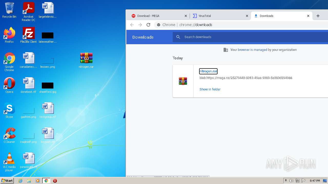Launch Skype from desktop
Viewport: 328px width, 184px height.
pyautogui.click(x=9, y=110)
